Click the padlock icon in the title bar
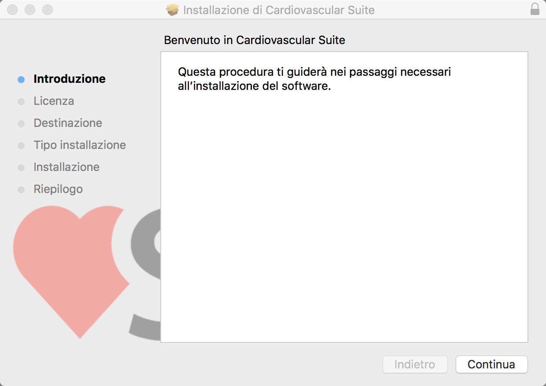 535,9
